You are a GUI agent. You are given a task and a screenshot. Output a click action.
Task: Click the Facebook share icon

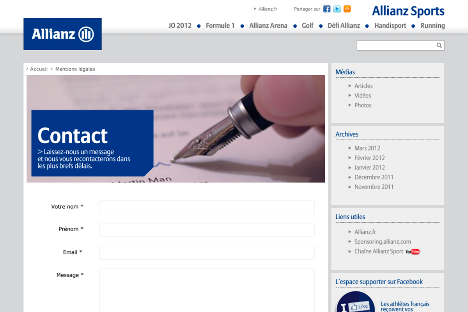(x=327, y=9)
